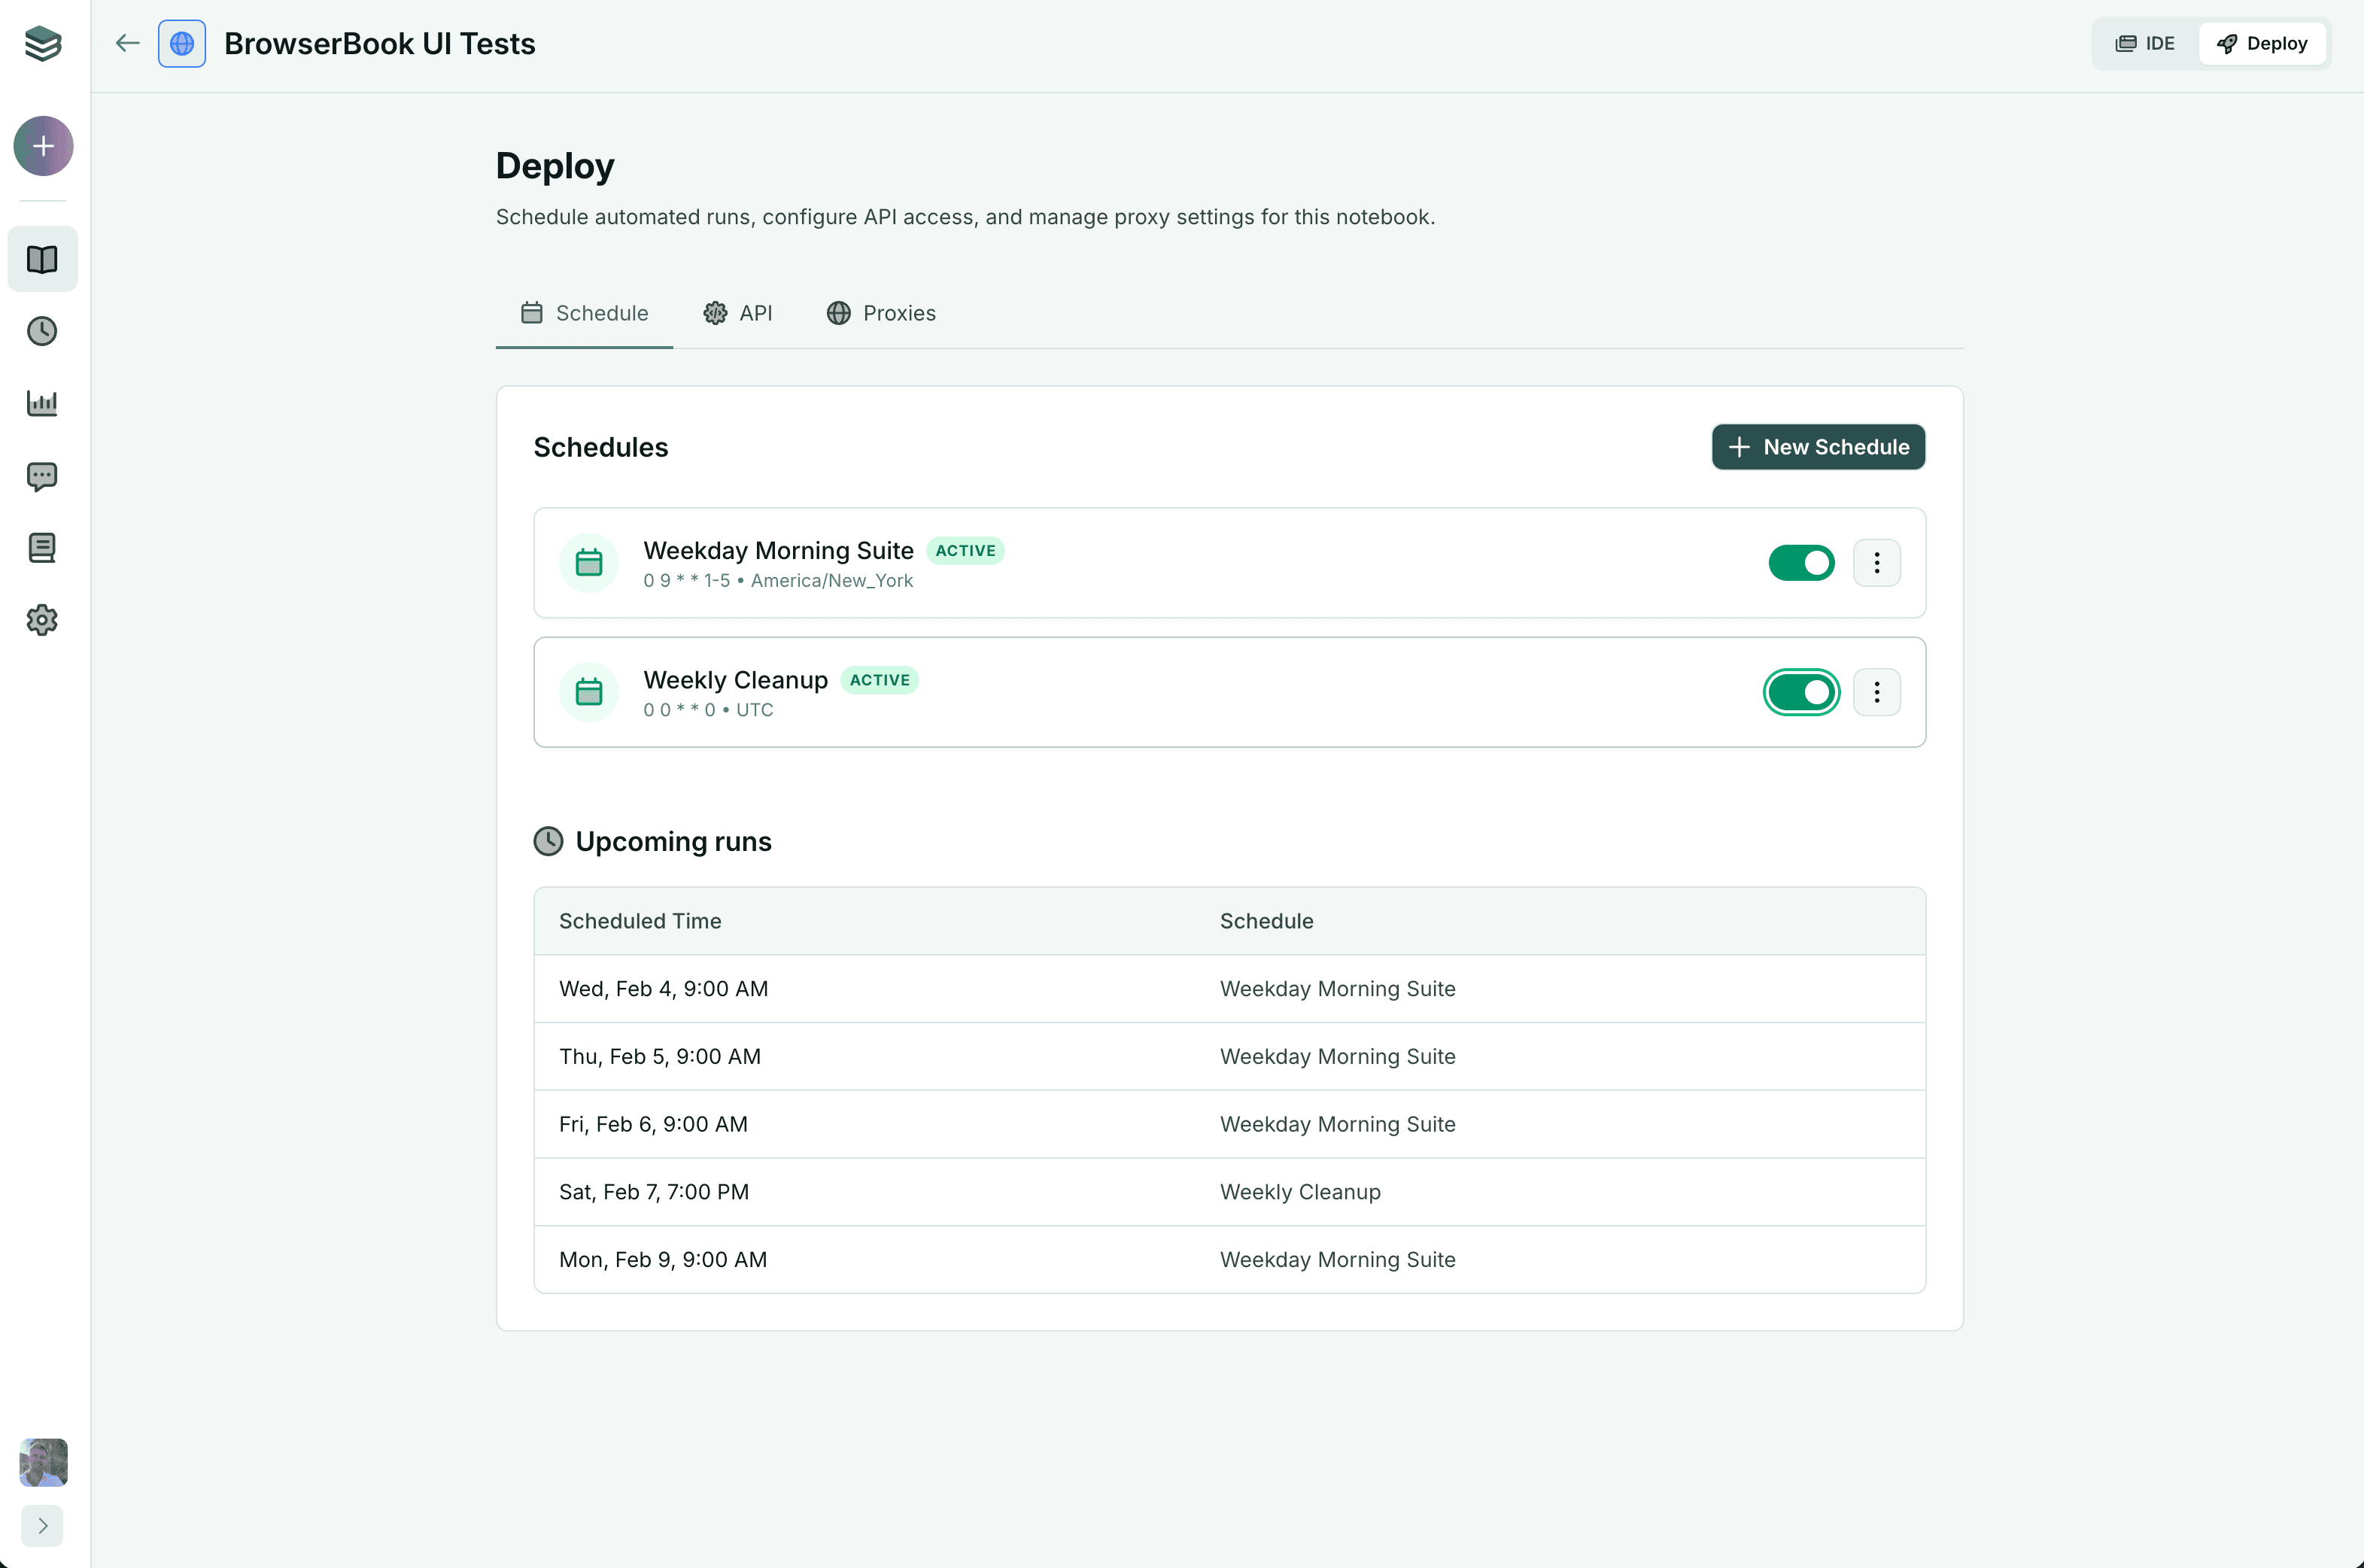Click your profile avatar at the bottom
The image size is (2364, 1568).
[x=42, y=1463]
